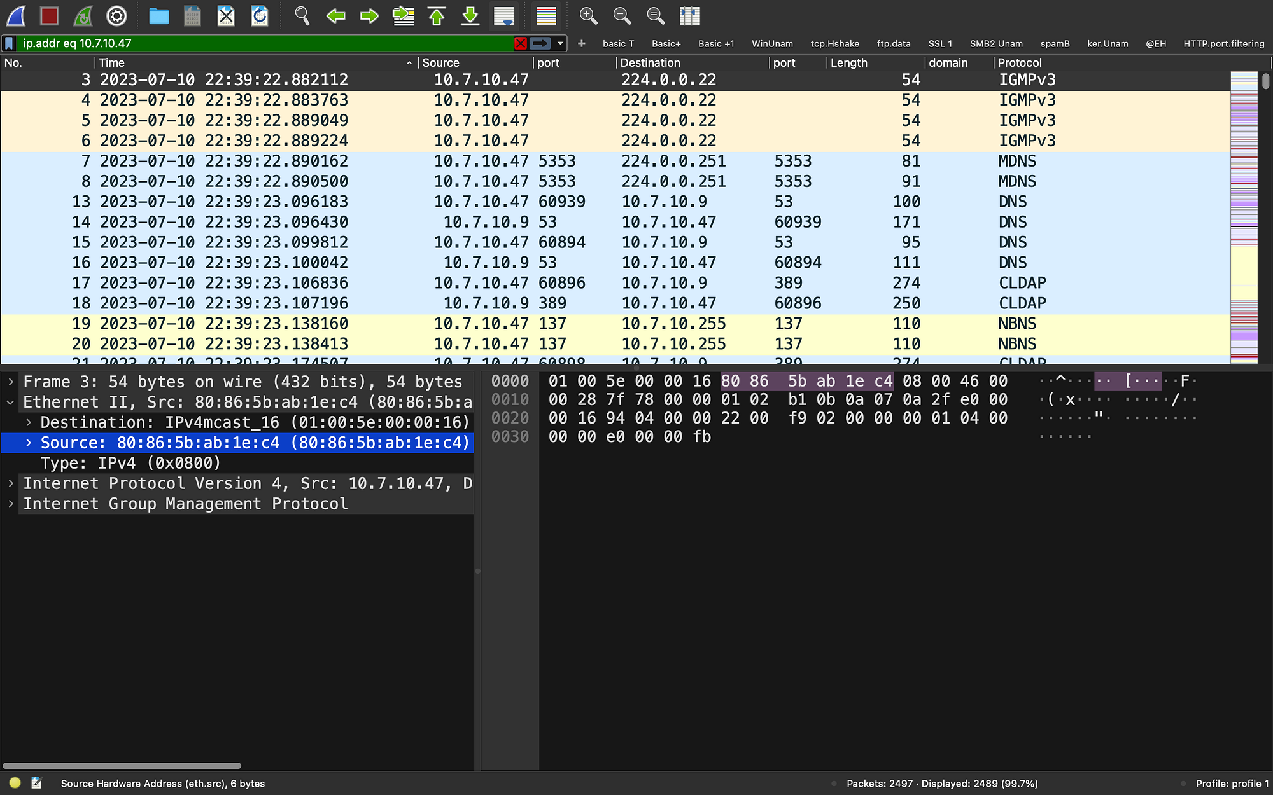Open display filter bookmarks
This screenshot has height=795, width=1273.
click(x=10, y=43)
